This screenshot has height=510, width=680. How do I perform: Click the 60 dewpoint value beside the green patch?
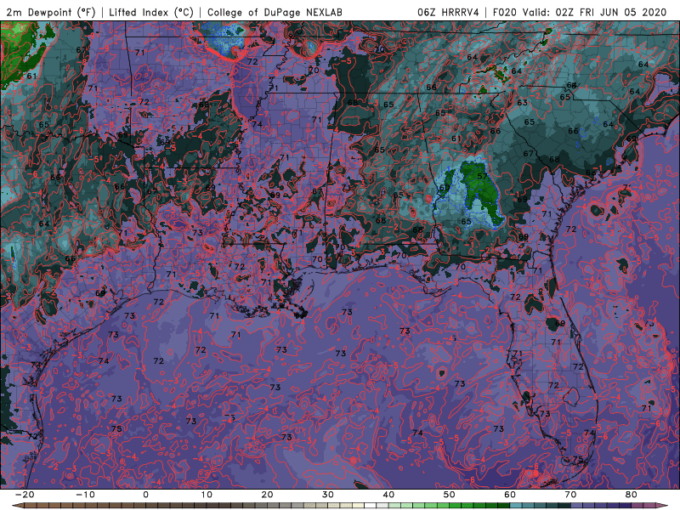click(445, 188)
